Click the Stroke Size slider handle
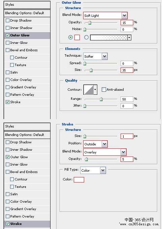Image resolution: width=162 pixels, height=229 pixels. 85,136
